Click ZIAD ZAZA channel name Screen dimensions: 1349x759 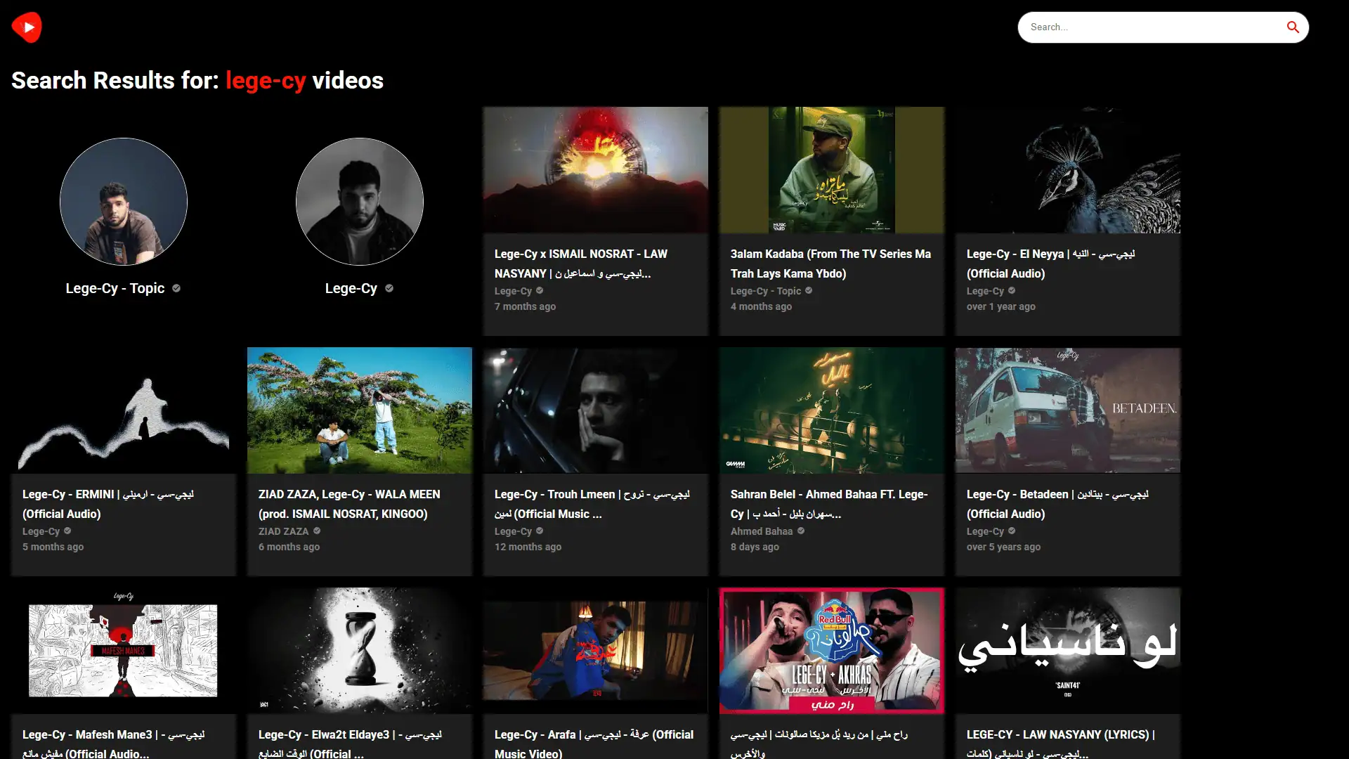pos(283,531)
